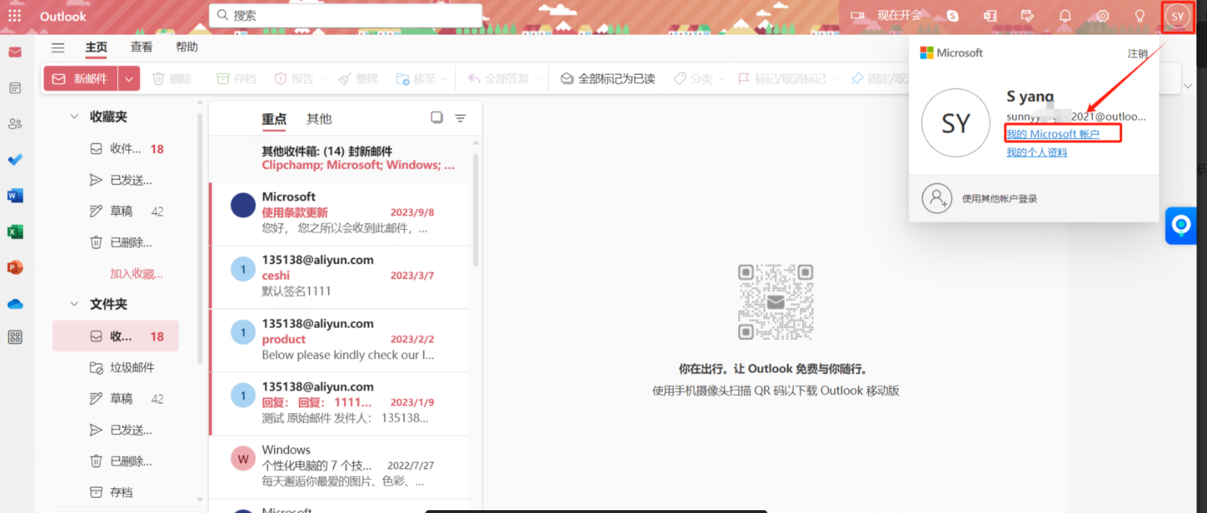1207x513 pixels.
Task: Open 垃圾邮件 junk folder
Action: tap(116, 367)
